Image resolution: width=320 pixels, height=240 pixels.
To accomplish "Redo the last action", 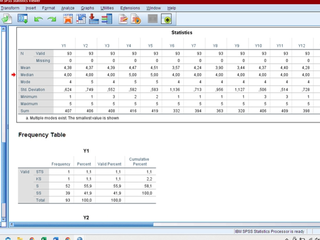I will [51, 19].
